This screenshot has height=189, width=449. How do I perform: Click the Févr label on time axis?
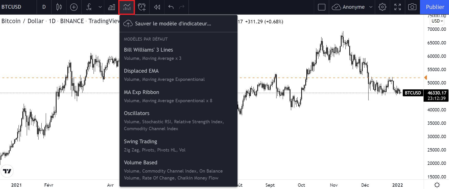pyautogui.click(x=49, y=185)
